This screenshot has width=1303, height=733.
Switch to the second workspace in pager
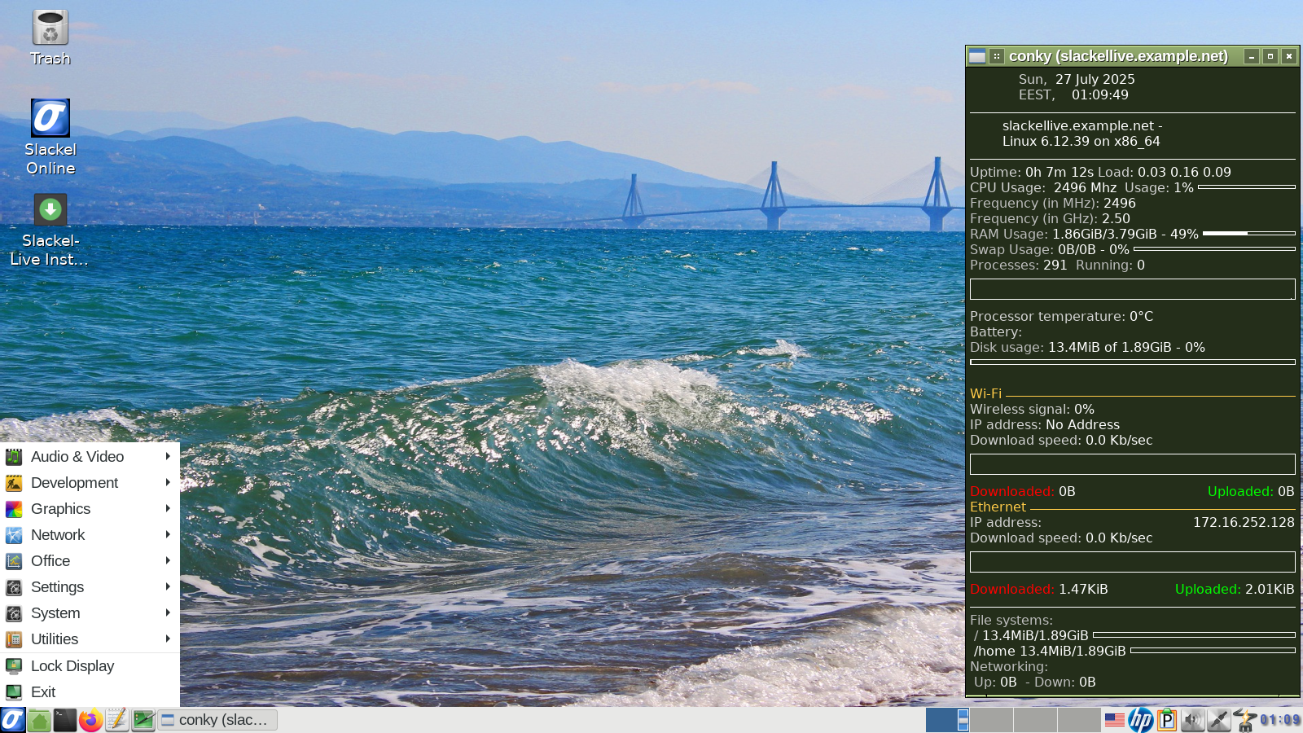[x=991, y=720]
